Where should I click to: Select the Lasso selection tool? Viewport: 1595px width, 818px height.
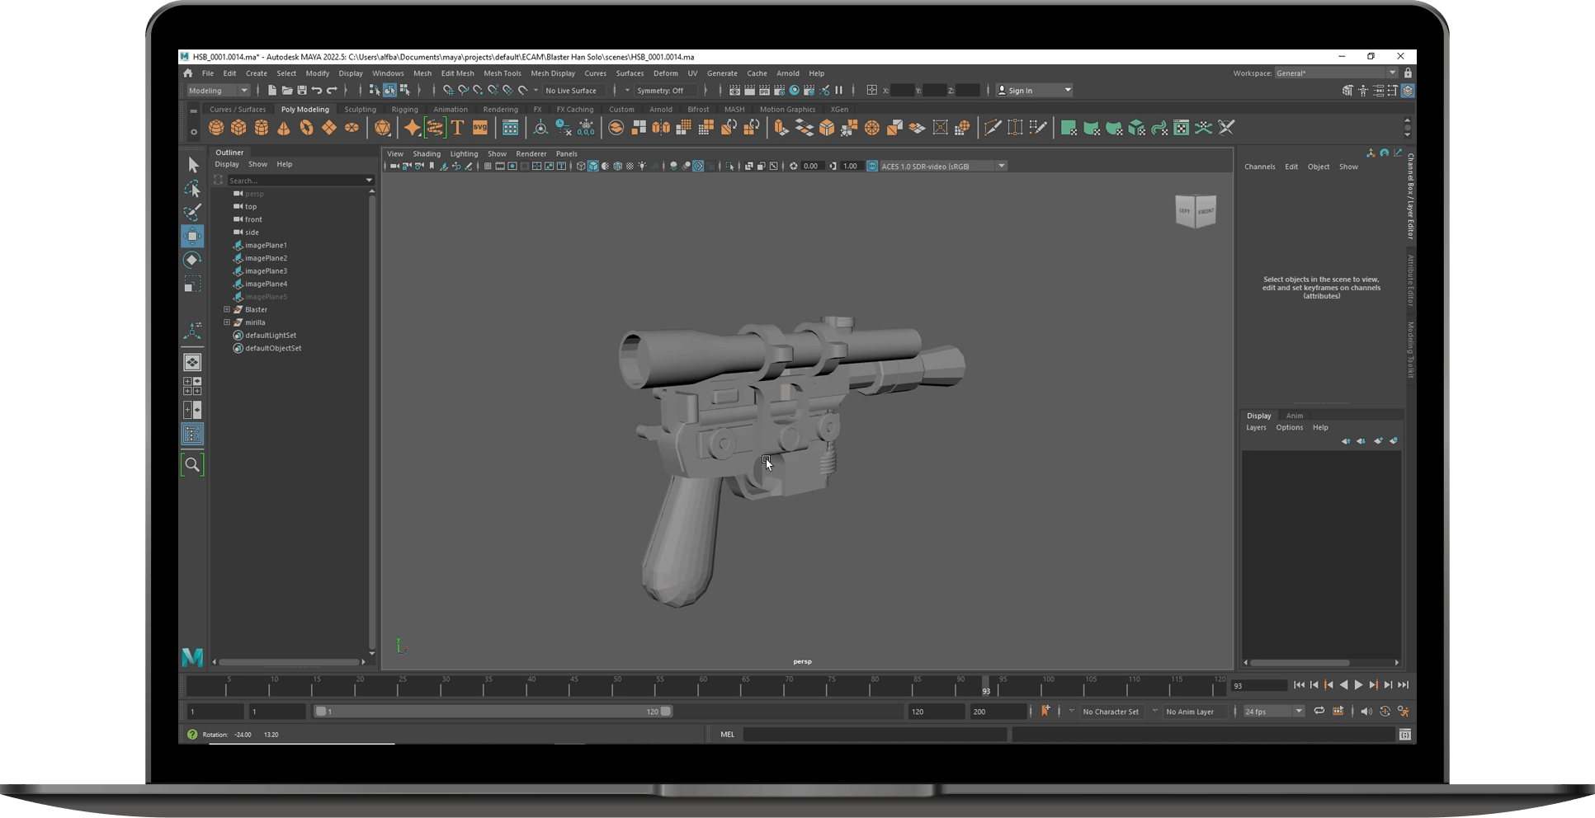coord(192,189)
